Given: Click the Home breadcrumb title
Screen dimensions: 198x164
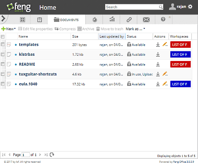Looking at the screenshot, I should tap(48, 7).
